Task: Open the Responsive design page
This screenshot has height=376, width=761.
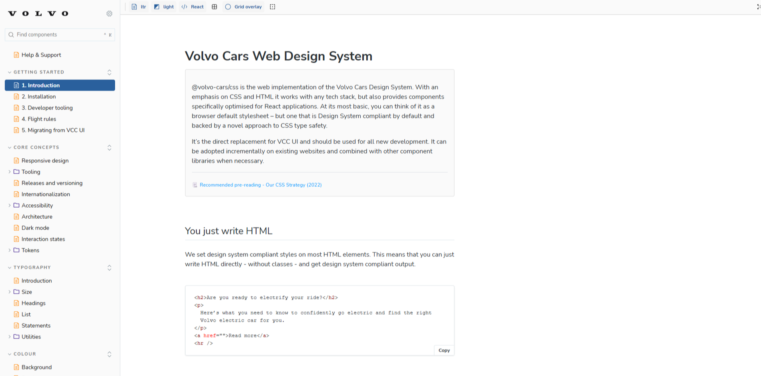Action: 45,160
